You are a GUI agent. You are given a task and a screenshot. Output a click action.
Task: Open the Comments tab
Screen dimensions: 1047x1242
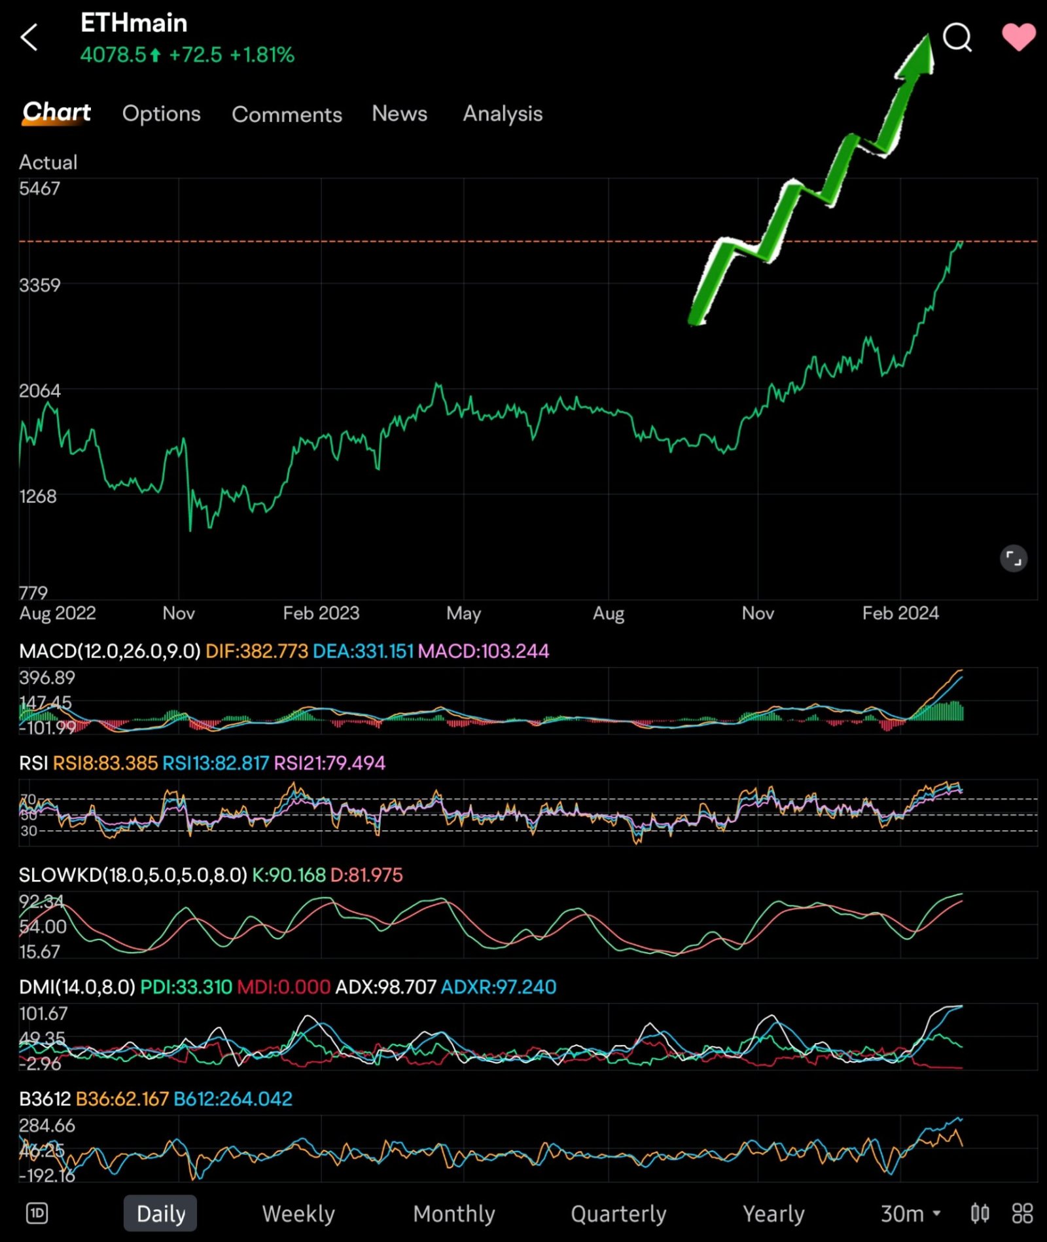(x=287, y=114)
